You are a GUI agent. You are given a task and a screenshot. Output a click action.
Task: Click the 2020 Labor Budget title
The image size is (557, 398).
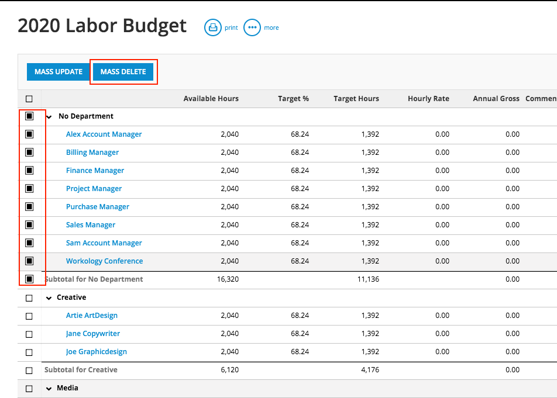102,26
